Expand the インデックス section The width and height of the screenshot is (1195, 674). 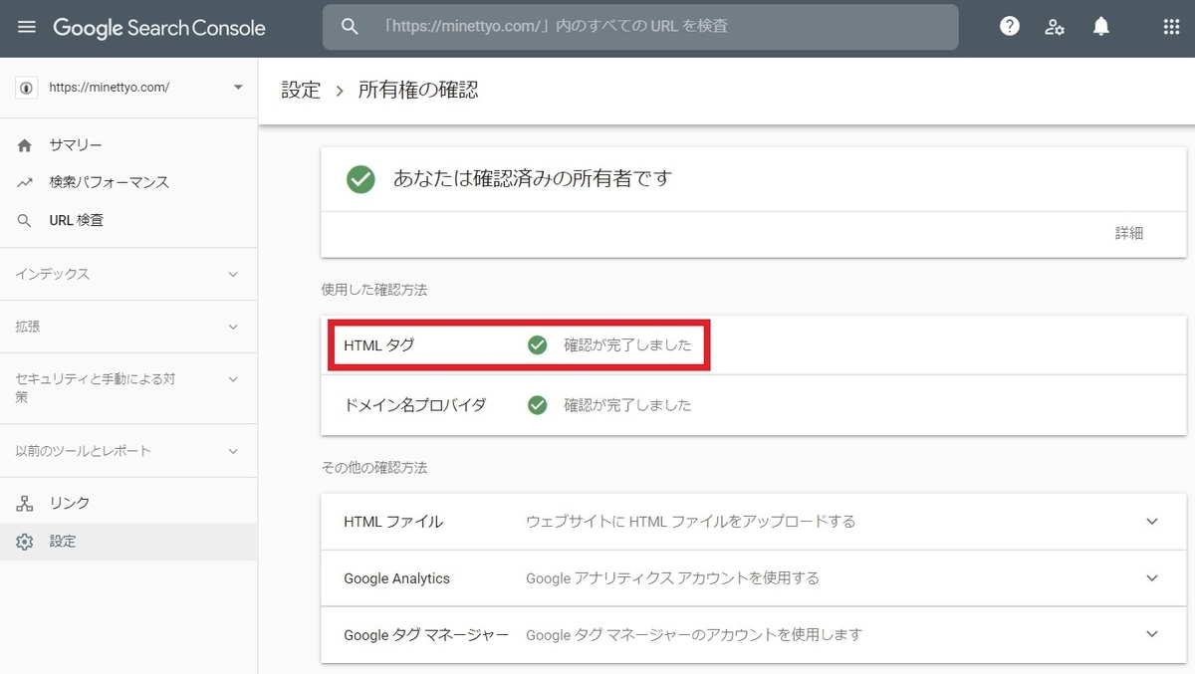coord(128,274)
